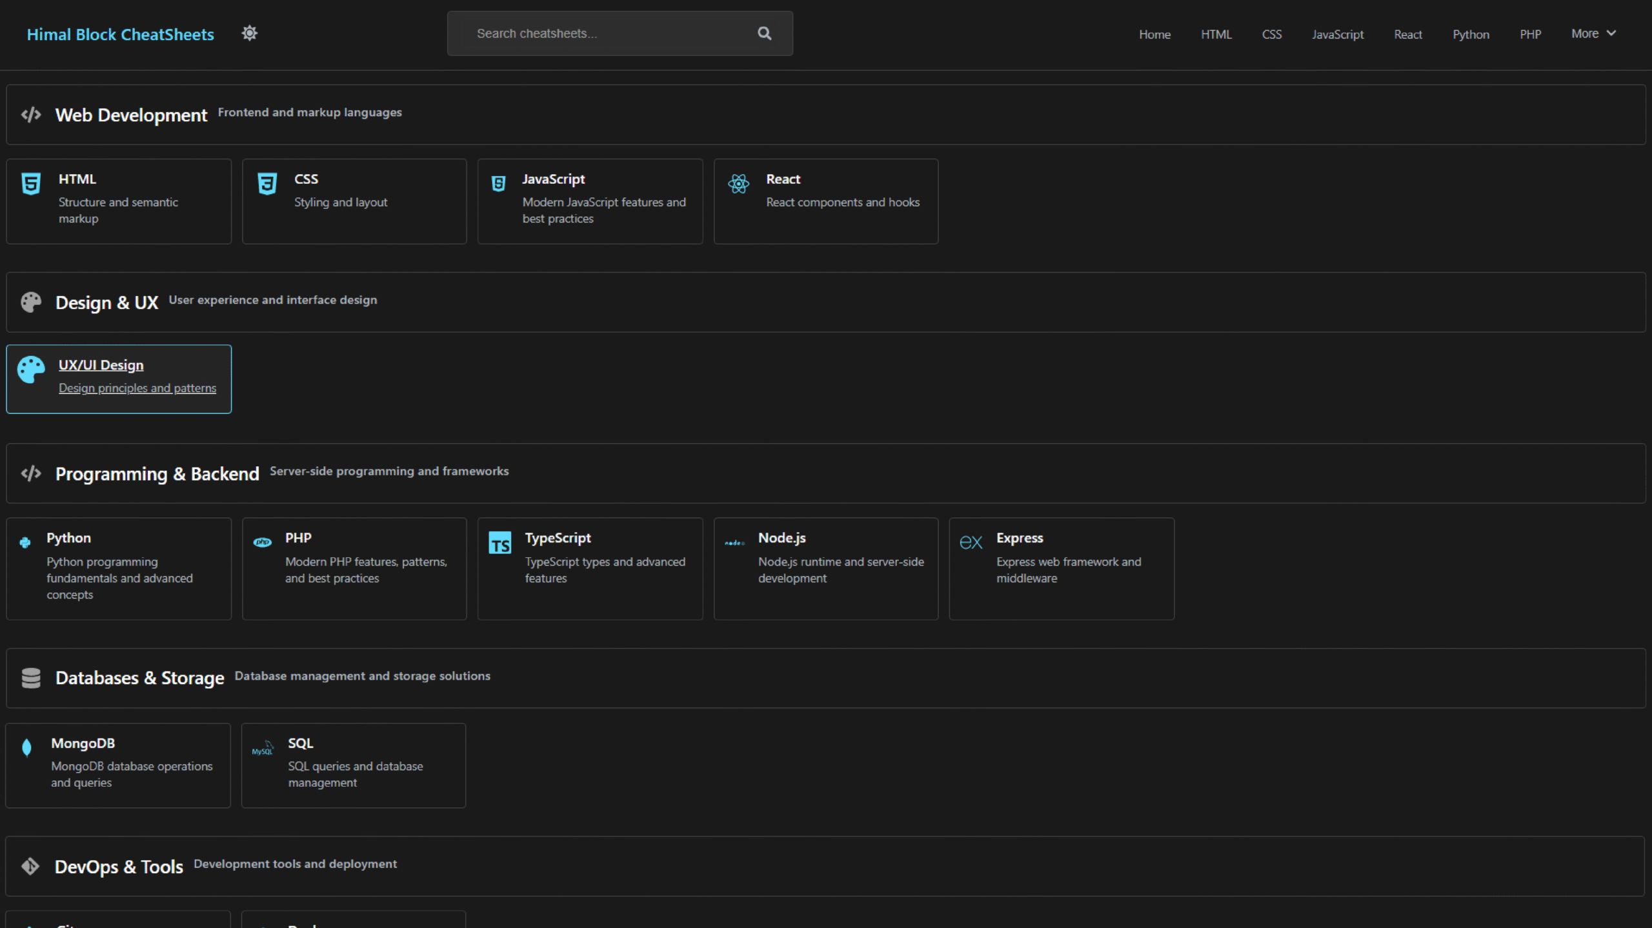Image resolution: width=1652 pixels, height=928 pixels.
Task: Click the Databases & Storage section heading
Action: click(x=139, y=678)
